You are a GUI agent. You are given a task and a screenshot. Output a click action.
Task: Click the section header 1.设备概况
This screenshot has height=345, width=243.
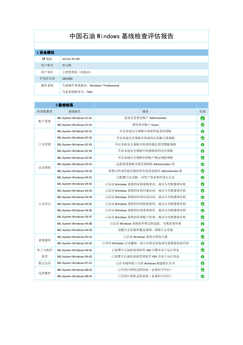point(46,53)
